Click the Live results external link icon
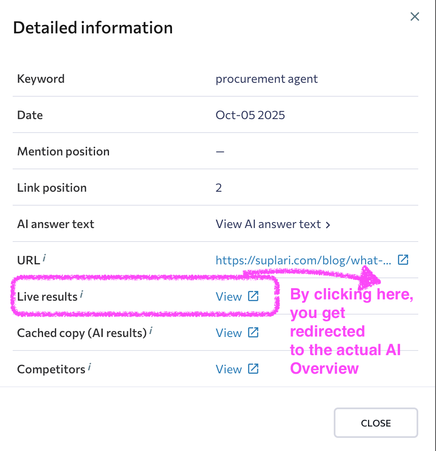The height and width of the screenshot is (451, 436). [x=253, y=296]
